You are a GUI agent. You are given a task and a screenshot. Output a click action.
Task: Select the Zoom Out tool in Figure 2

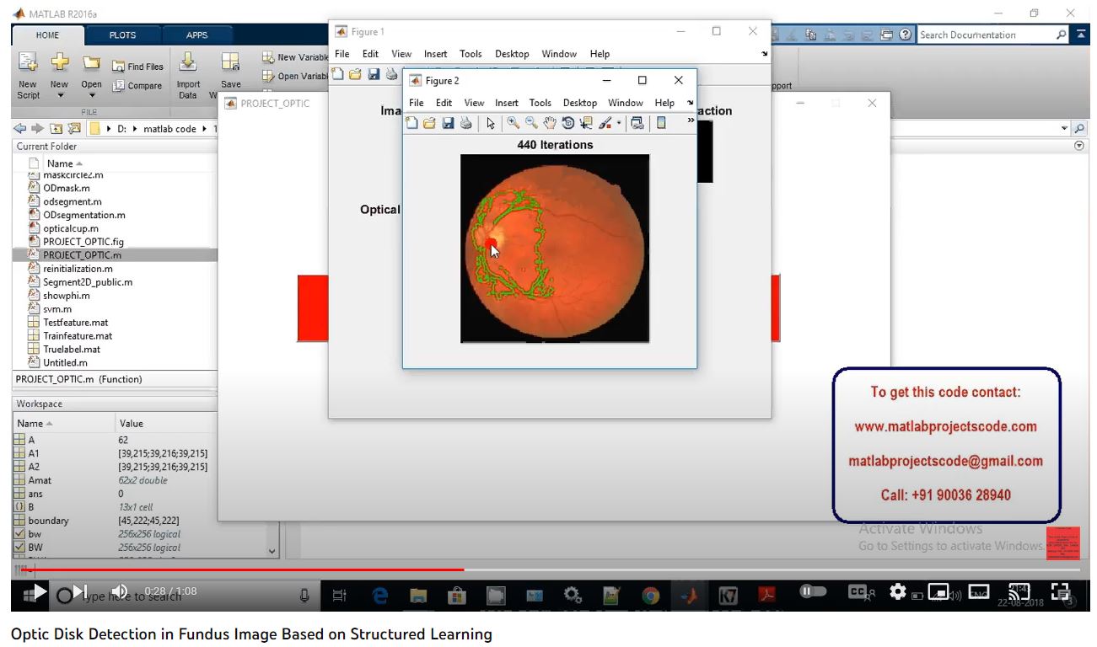pos(531,123)
